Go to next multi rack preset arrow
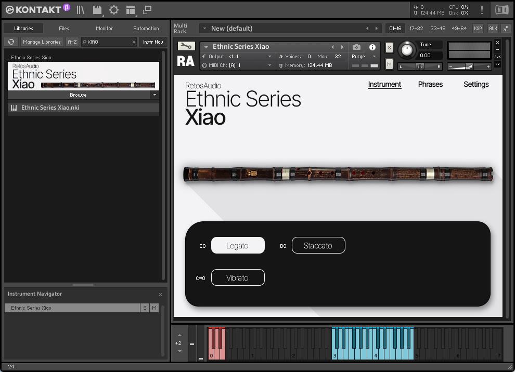Screen dimensions: 515x372 [377, 29]
